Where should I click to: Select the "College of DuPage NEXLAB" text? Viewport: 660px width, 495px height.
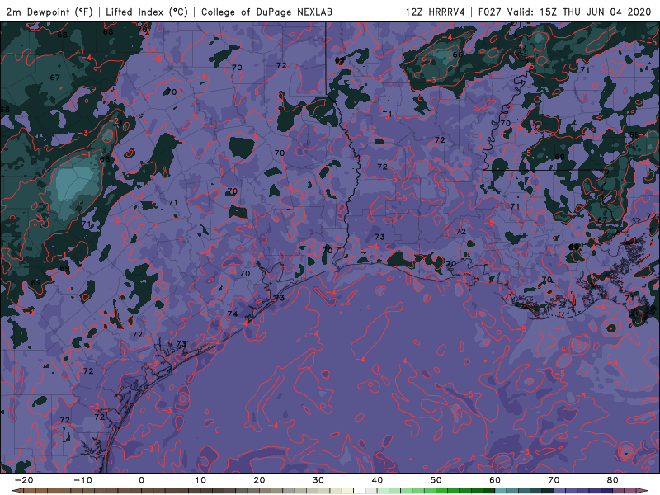pos(266,12)
